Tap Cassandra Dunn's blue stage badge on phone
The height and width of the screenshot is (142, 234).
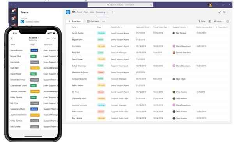[x=34, y=109]
